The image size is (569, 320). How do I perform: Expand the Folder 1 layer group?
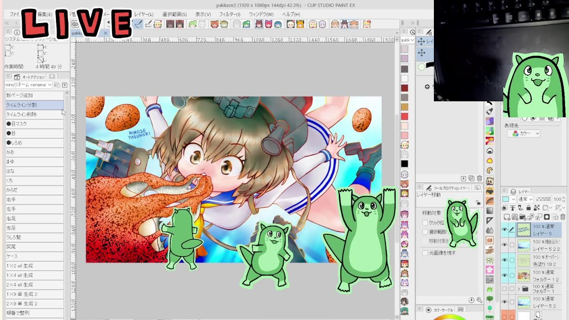coord(518,289)
